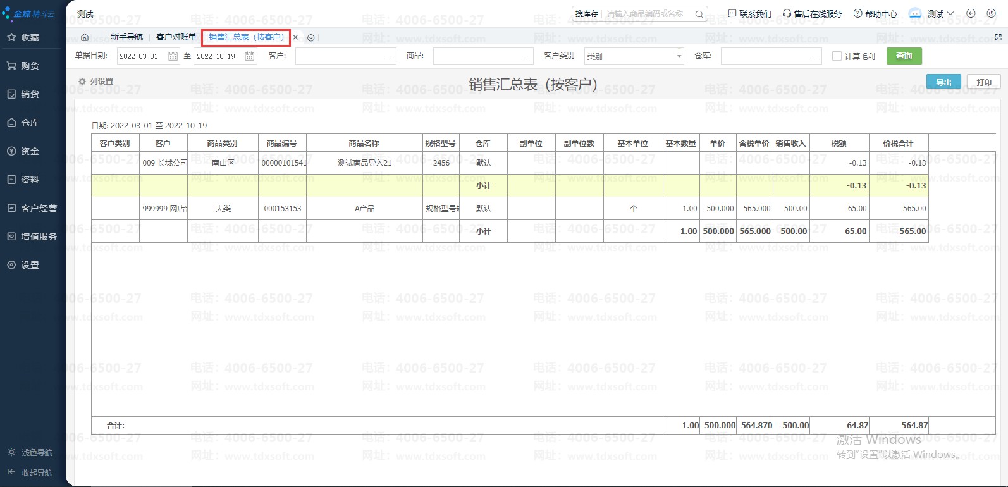
Task: Click the fullscreen expand icon
Action: 998,37
